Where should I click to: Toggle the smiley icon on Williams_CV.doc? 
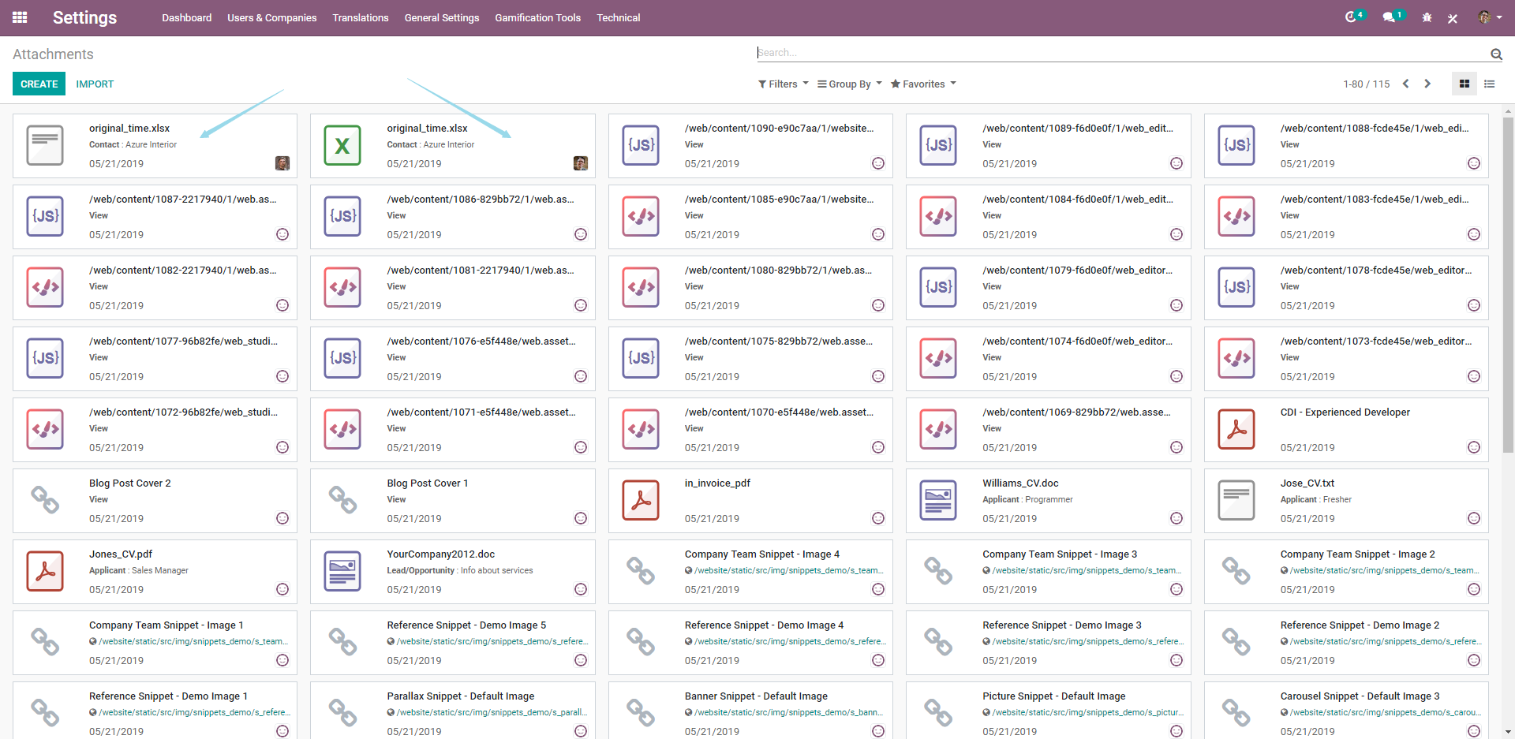click(1176, 518)
